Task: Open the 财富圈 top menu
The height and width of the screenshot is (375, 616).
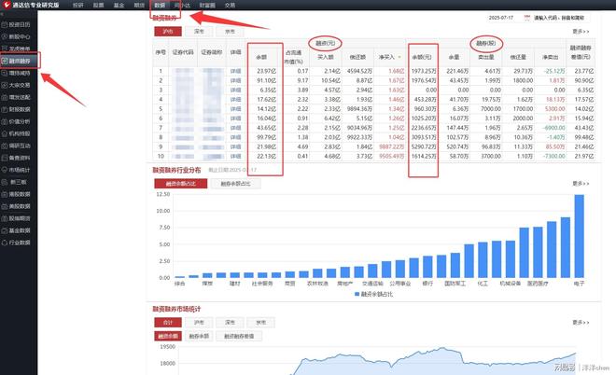Action: click(207, 5)
